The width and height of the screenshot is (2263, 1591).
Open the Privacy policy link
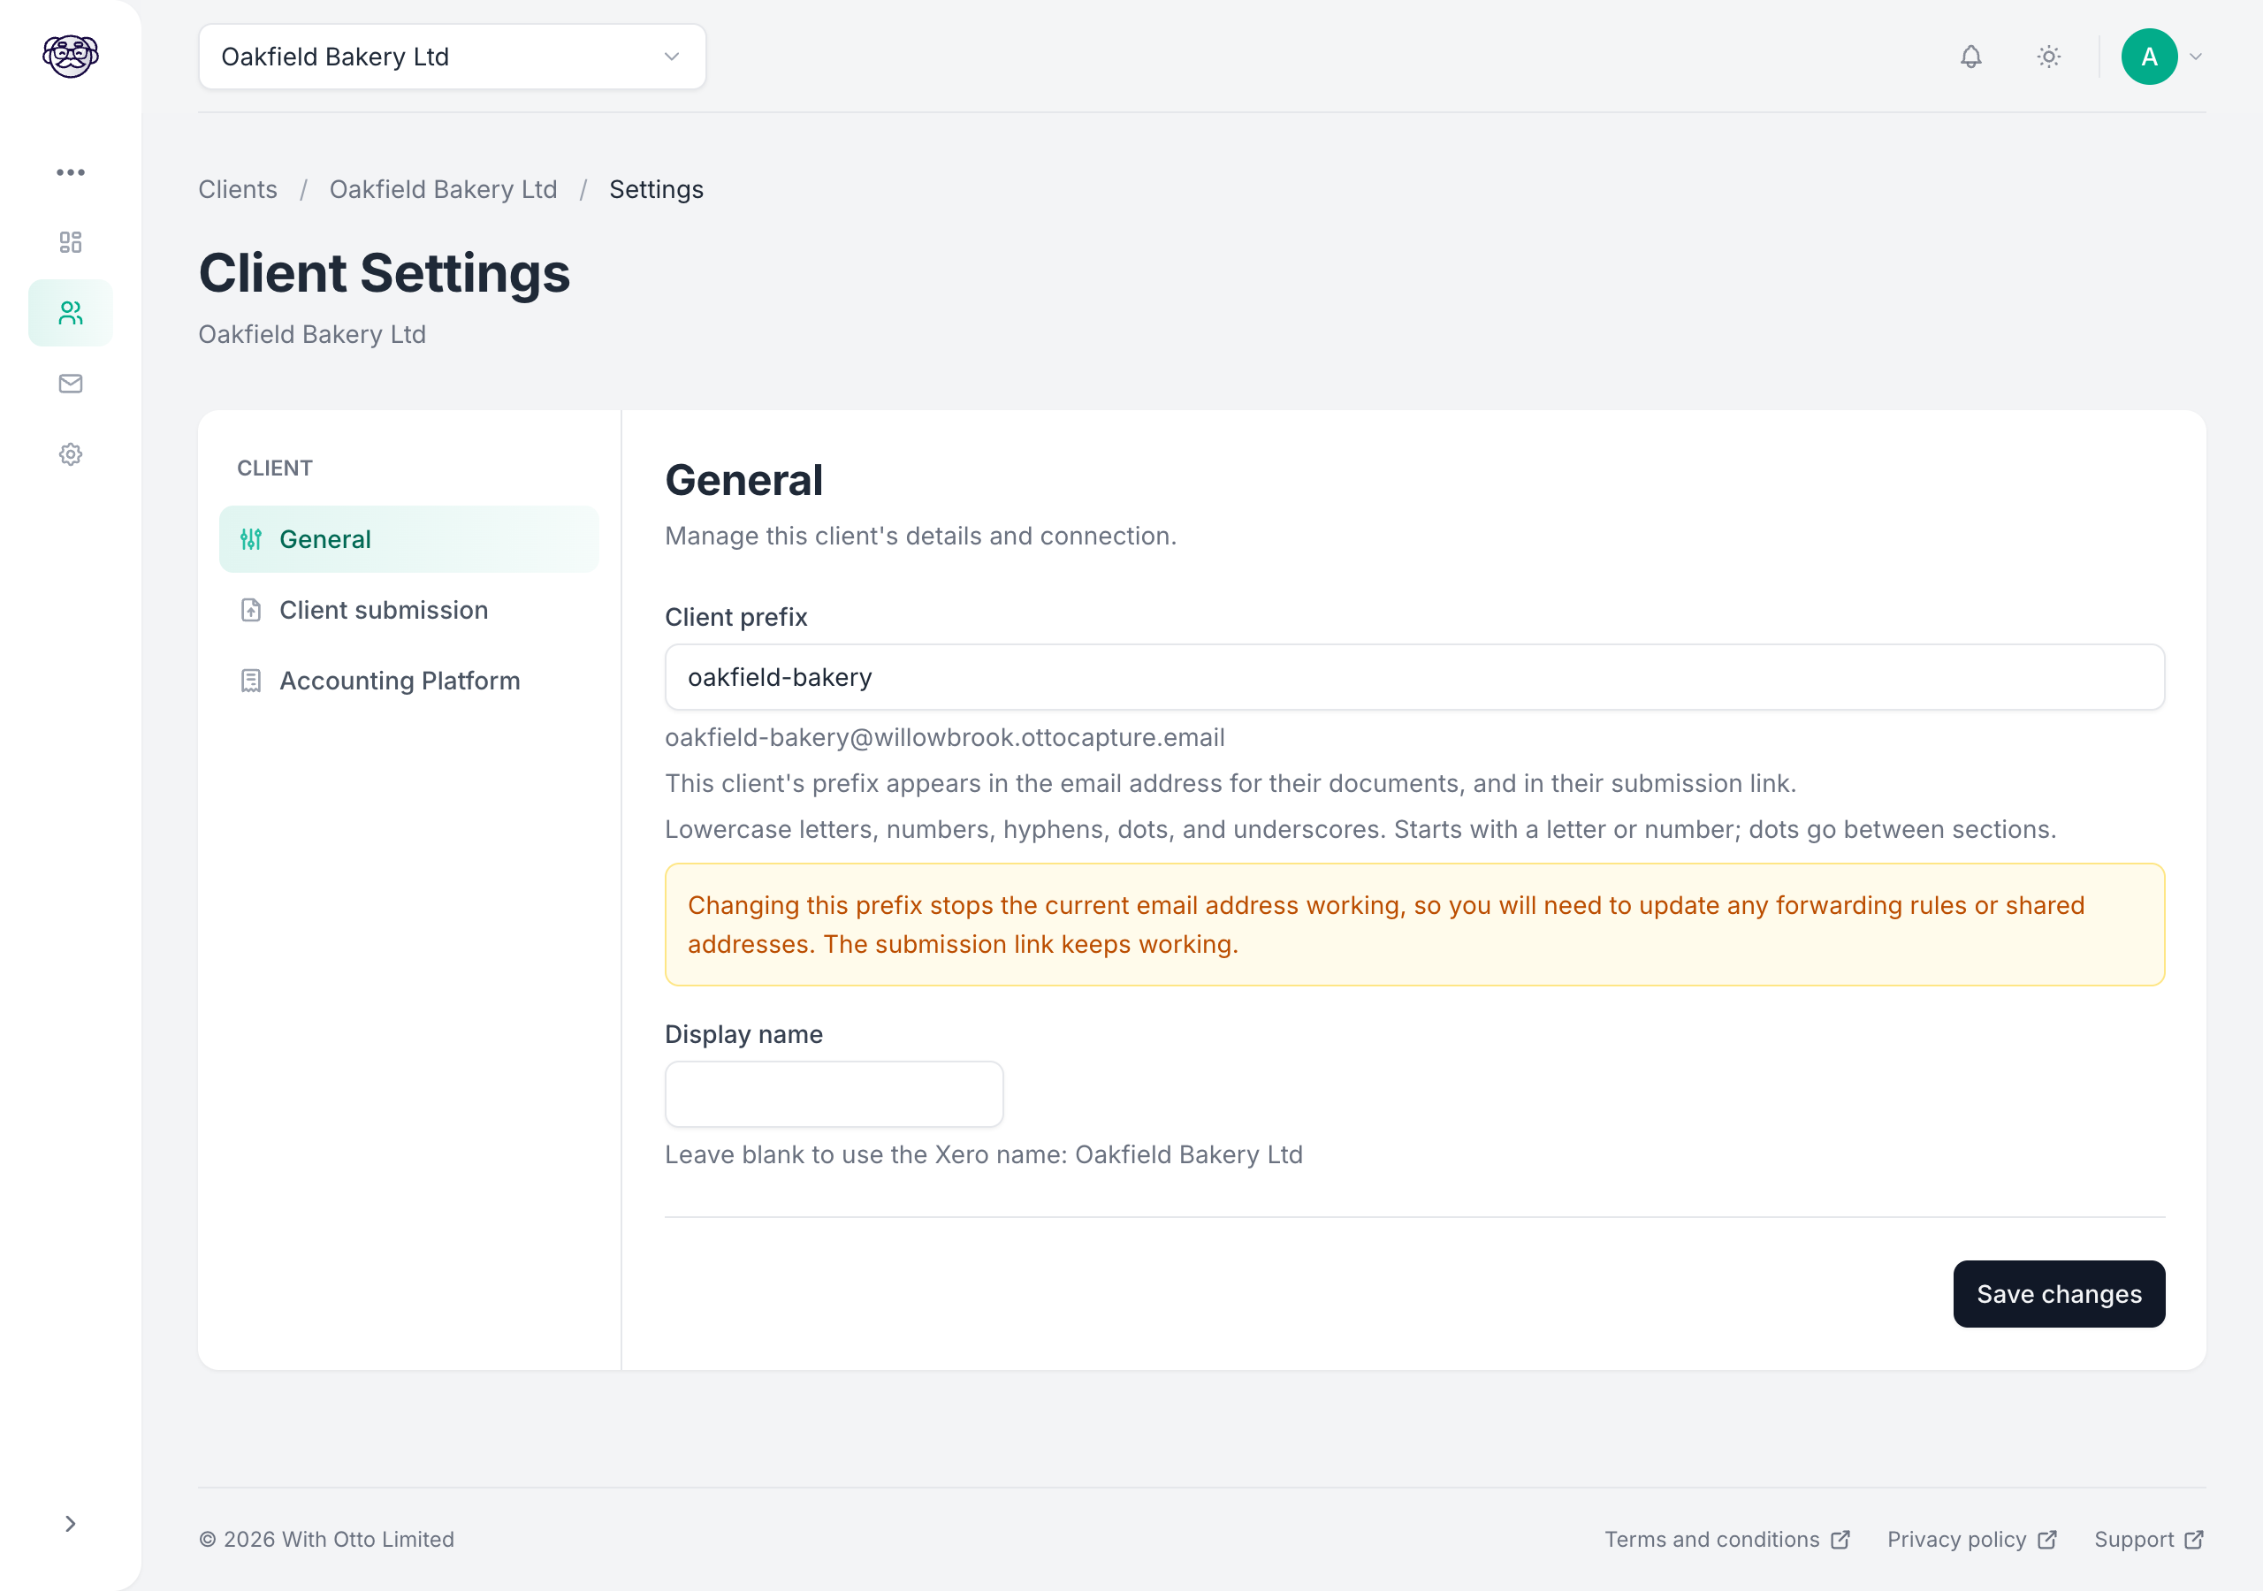(x=1972, y=1540)
